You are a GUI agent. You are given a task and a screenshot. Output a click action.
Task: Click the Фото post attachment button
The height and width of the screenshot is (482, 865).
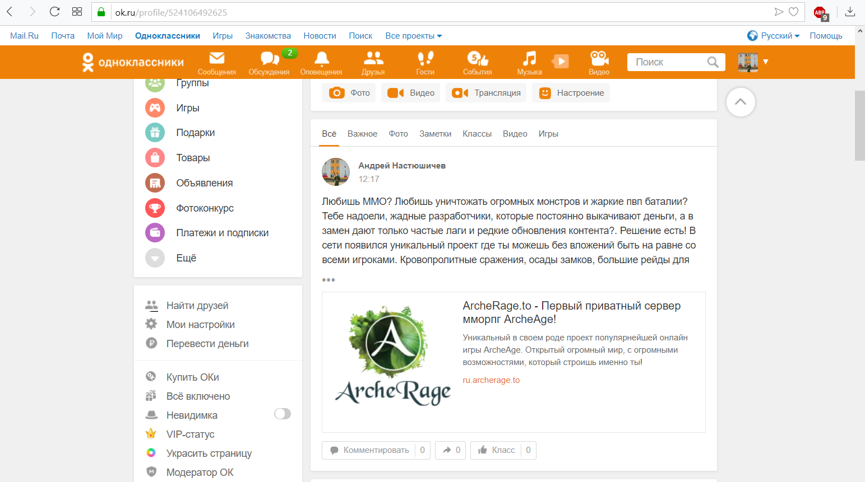[x=349, y=93]
